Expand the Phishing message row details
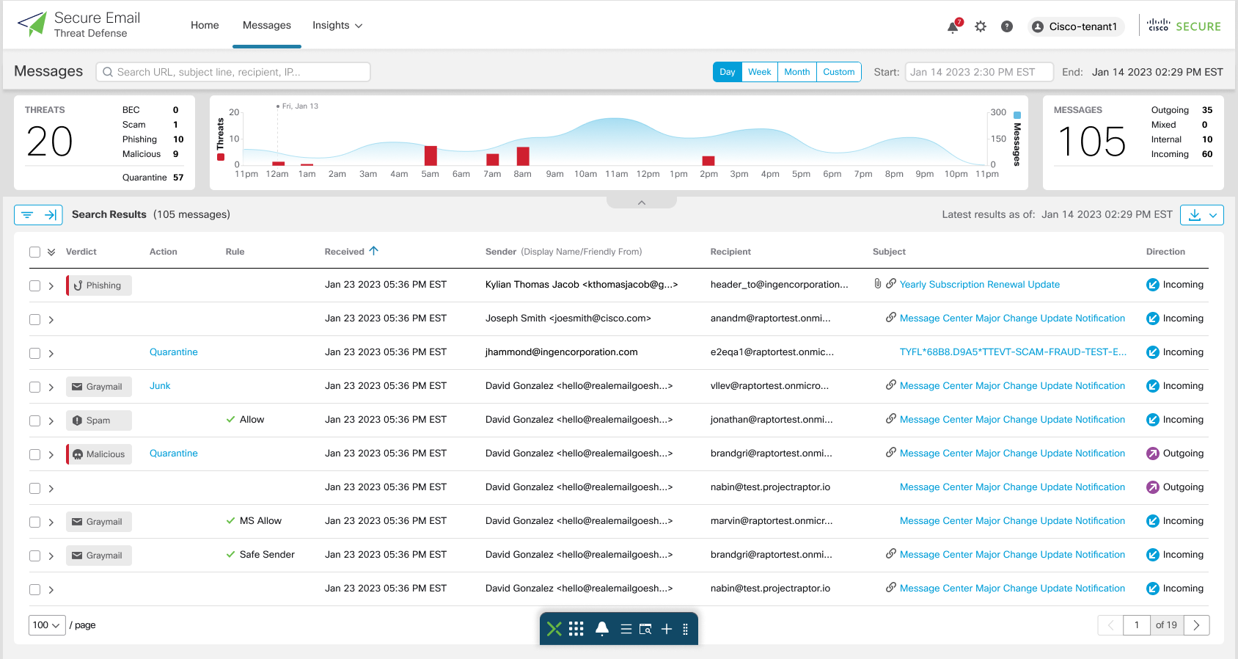Screen dimensions: 1238x659 pyautogui.click(x=51, y=285)
